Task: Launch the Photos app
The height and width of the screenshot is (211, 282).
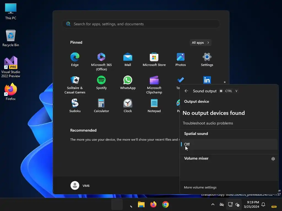Action: pos(181,60)
